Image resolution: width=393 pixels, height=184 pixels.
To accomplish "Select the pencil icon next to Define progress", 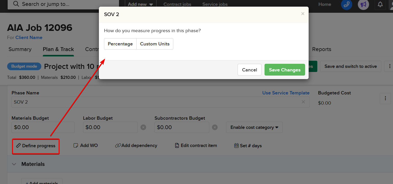I will [x=18, y=145].
